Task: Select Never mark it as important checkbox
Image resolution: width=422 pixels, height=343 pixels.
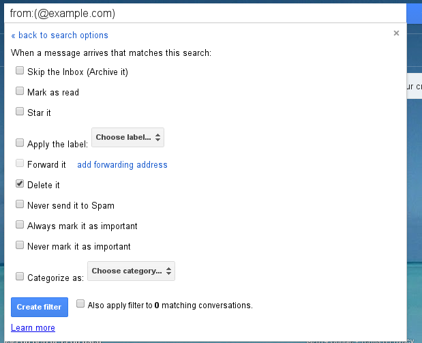Action: click(20, 245)
